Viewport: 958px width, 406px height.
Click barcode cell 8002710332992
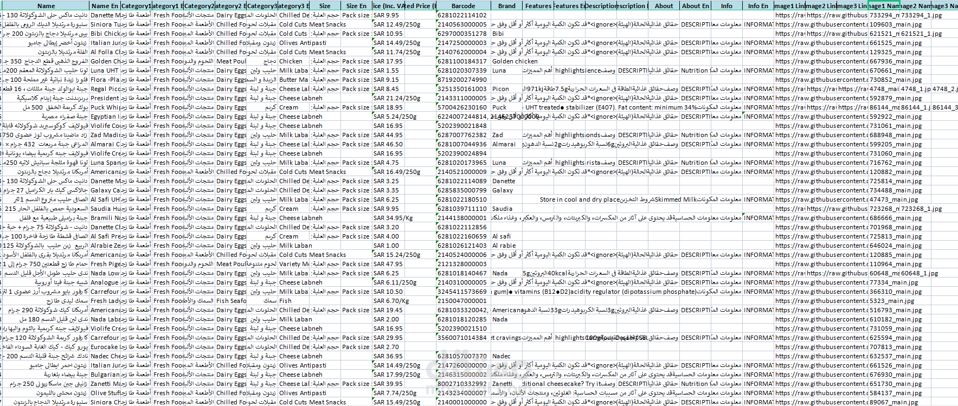point(464,384)
